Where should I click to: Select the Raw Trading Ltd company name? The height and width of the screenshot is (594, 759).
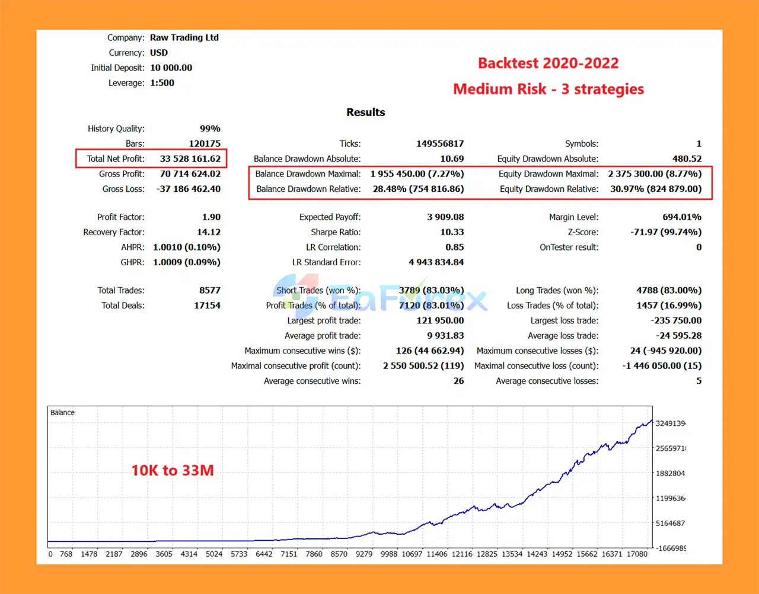pyautogui.click(x=184, y=37)
